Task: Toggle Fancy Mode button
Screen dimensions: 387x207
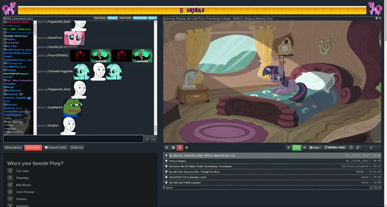Action: click(33, 147)
